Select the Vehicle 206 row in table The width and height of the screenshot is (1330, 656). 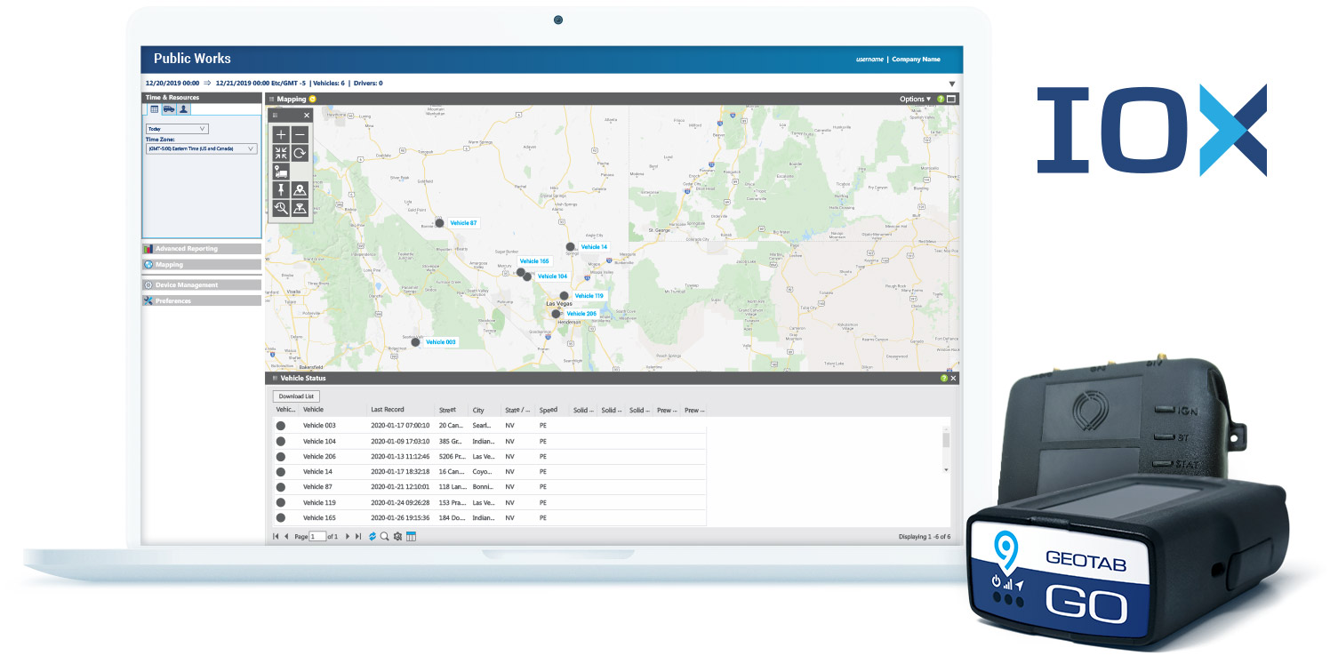click(489, 456)
